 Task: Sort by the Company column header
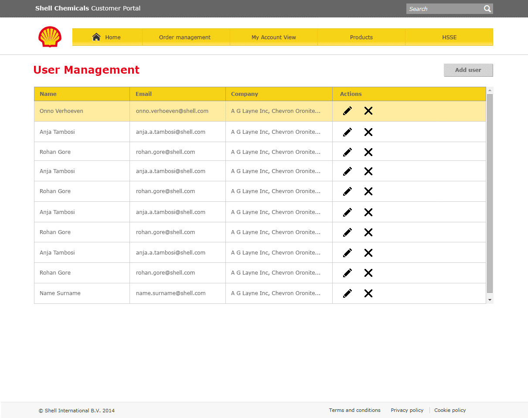pyautogui.click(x=279, y=94)
